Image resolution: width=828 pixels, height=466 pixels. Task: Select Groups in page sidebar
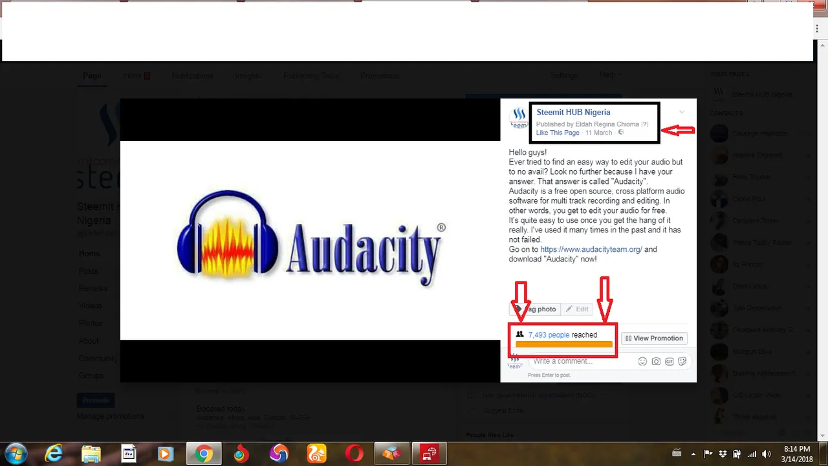pos(91,375)
